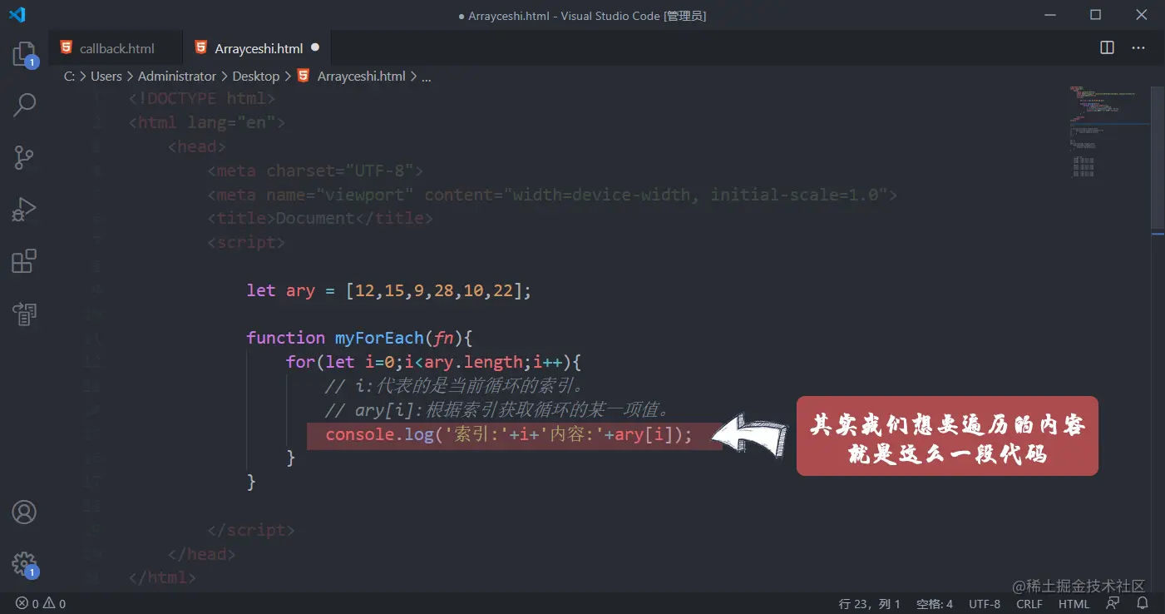The width and height of the screenshot is (1165, 614).
Task: Open the feedback icon in status bar
Action: point(1113,604)
